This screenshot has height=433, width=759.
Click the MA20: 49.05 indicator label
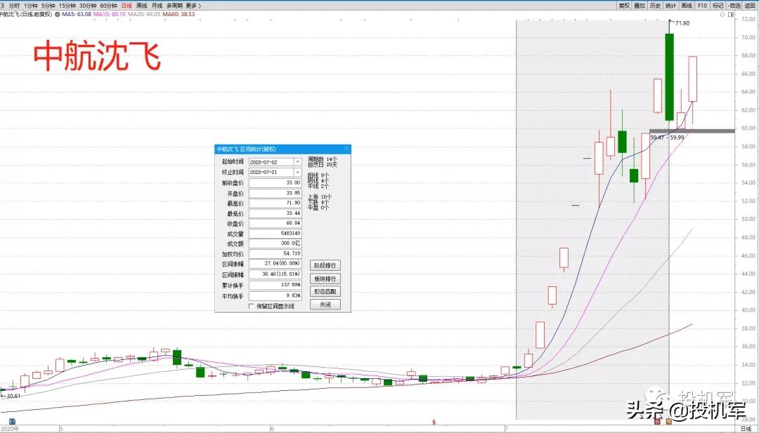tap(144, 15)
